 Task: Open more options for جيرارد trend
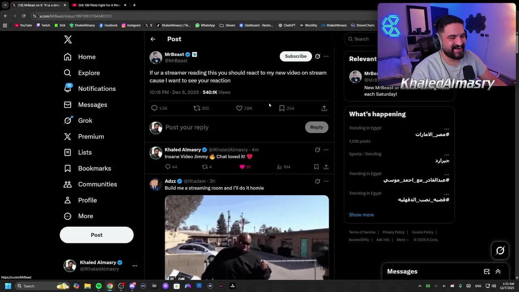coord(446,155)
